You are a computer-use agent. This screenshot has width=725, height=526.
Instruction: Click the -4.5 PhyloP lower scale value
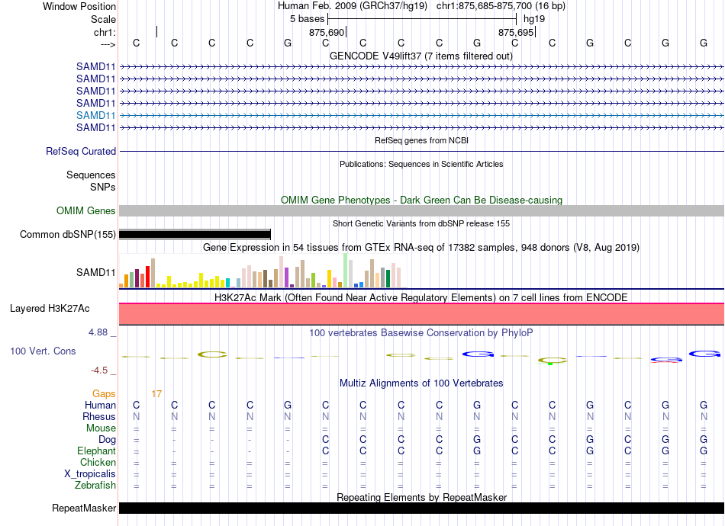click(x=99, y=370)
